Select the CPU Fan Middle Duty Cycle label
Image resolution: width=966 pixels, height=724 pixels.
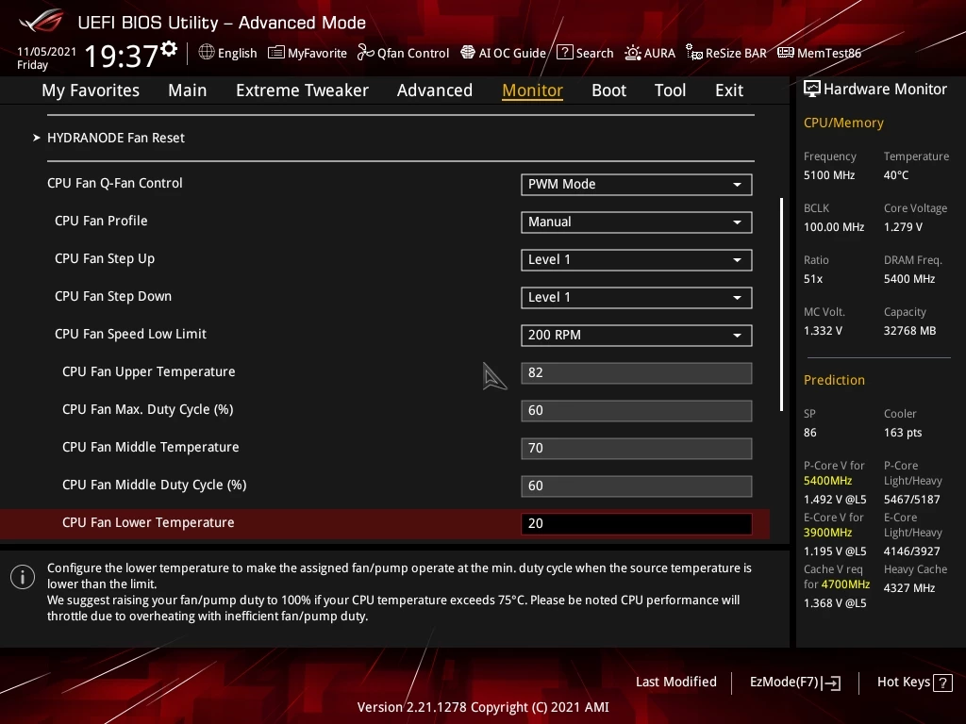[x=154, y=485]
